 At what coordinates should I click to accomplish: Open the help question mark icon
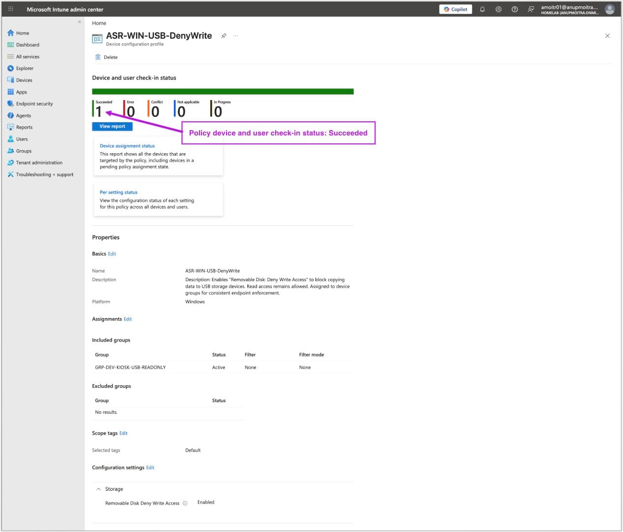click(514, 9)
